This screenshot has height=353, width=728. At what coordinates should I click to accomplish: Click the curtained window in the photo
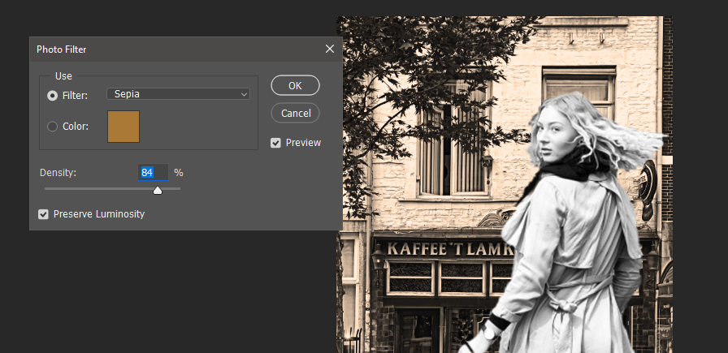[444, 149]
